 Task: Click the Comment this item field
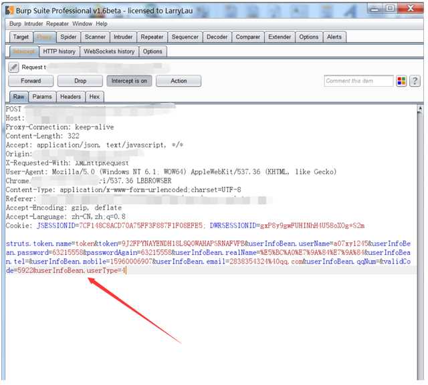coord(358,81)
